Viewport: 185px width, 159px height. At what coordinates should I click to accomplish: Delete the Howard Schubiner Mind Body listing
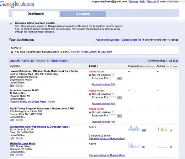tap(20, 86)
